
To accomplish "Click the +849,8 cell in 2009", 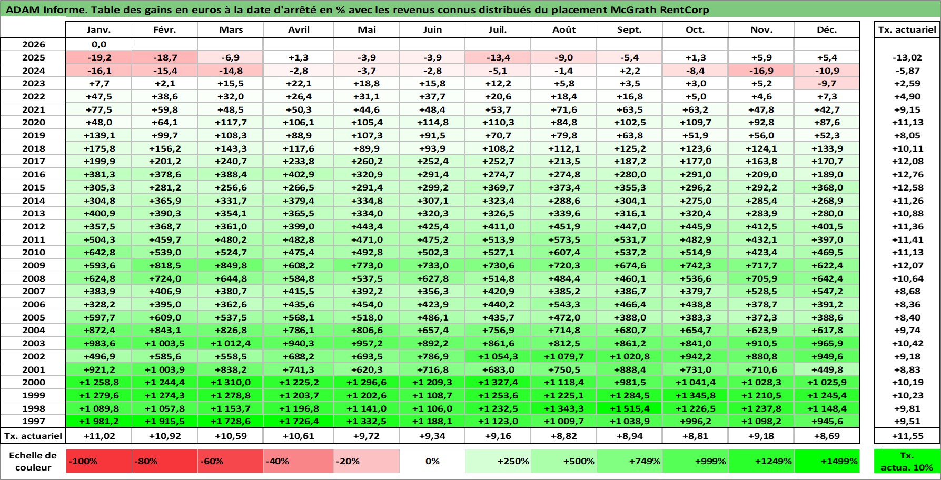I will tap(231, 265).
